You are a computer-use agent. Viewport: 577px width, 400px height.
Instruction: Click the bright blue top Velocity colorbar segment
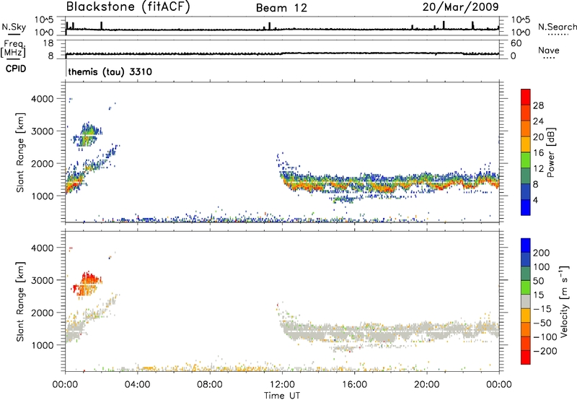[x=526, y=245]
